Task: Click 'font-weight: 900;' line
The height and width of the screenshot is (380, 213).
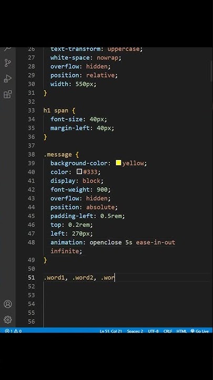Action: point(80,189)
